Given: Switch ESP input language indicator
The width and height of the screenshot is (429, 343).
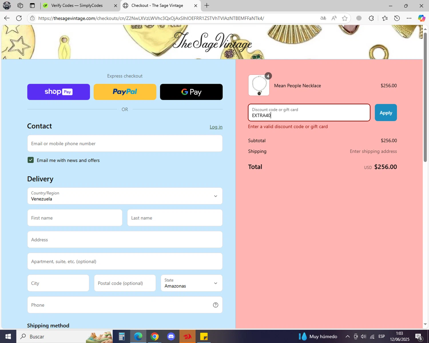Looking at the screenshot, I should coord(382,336).
